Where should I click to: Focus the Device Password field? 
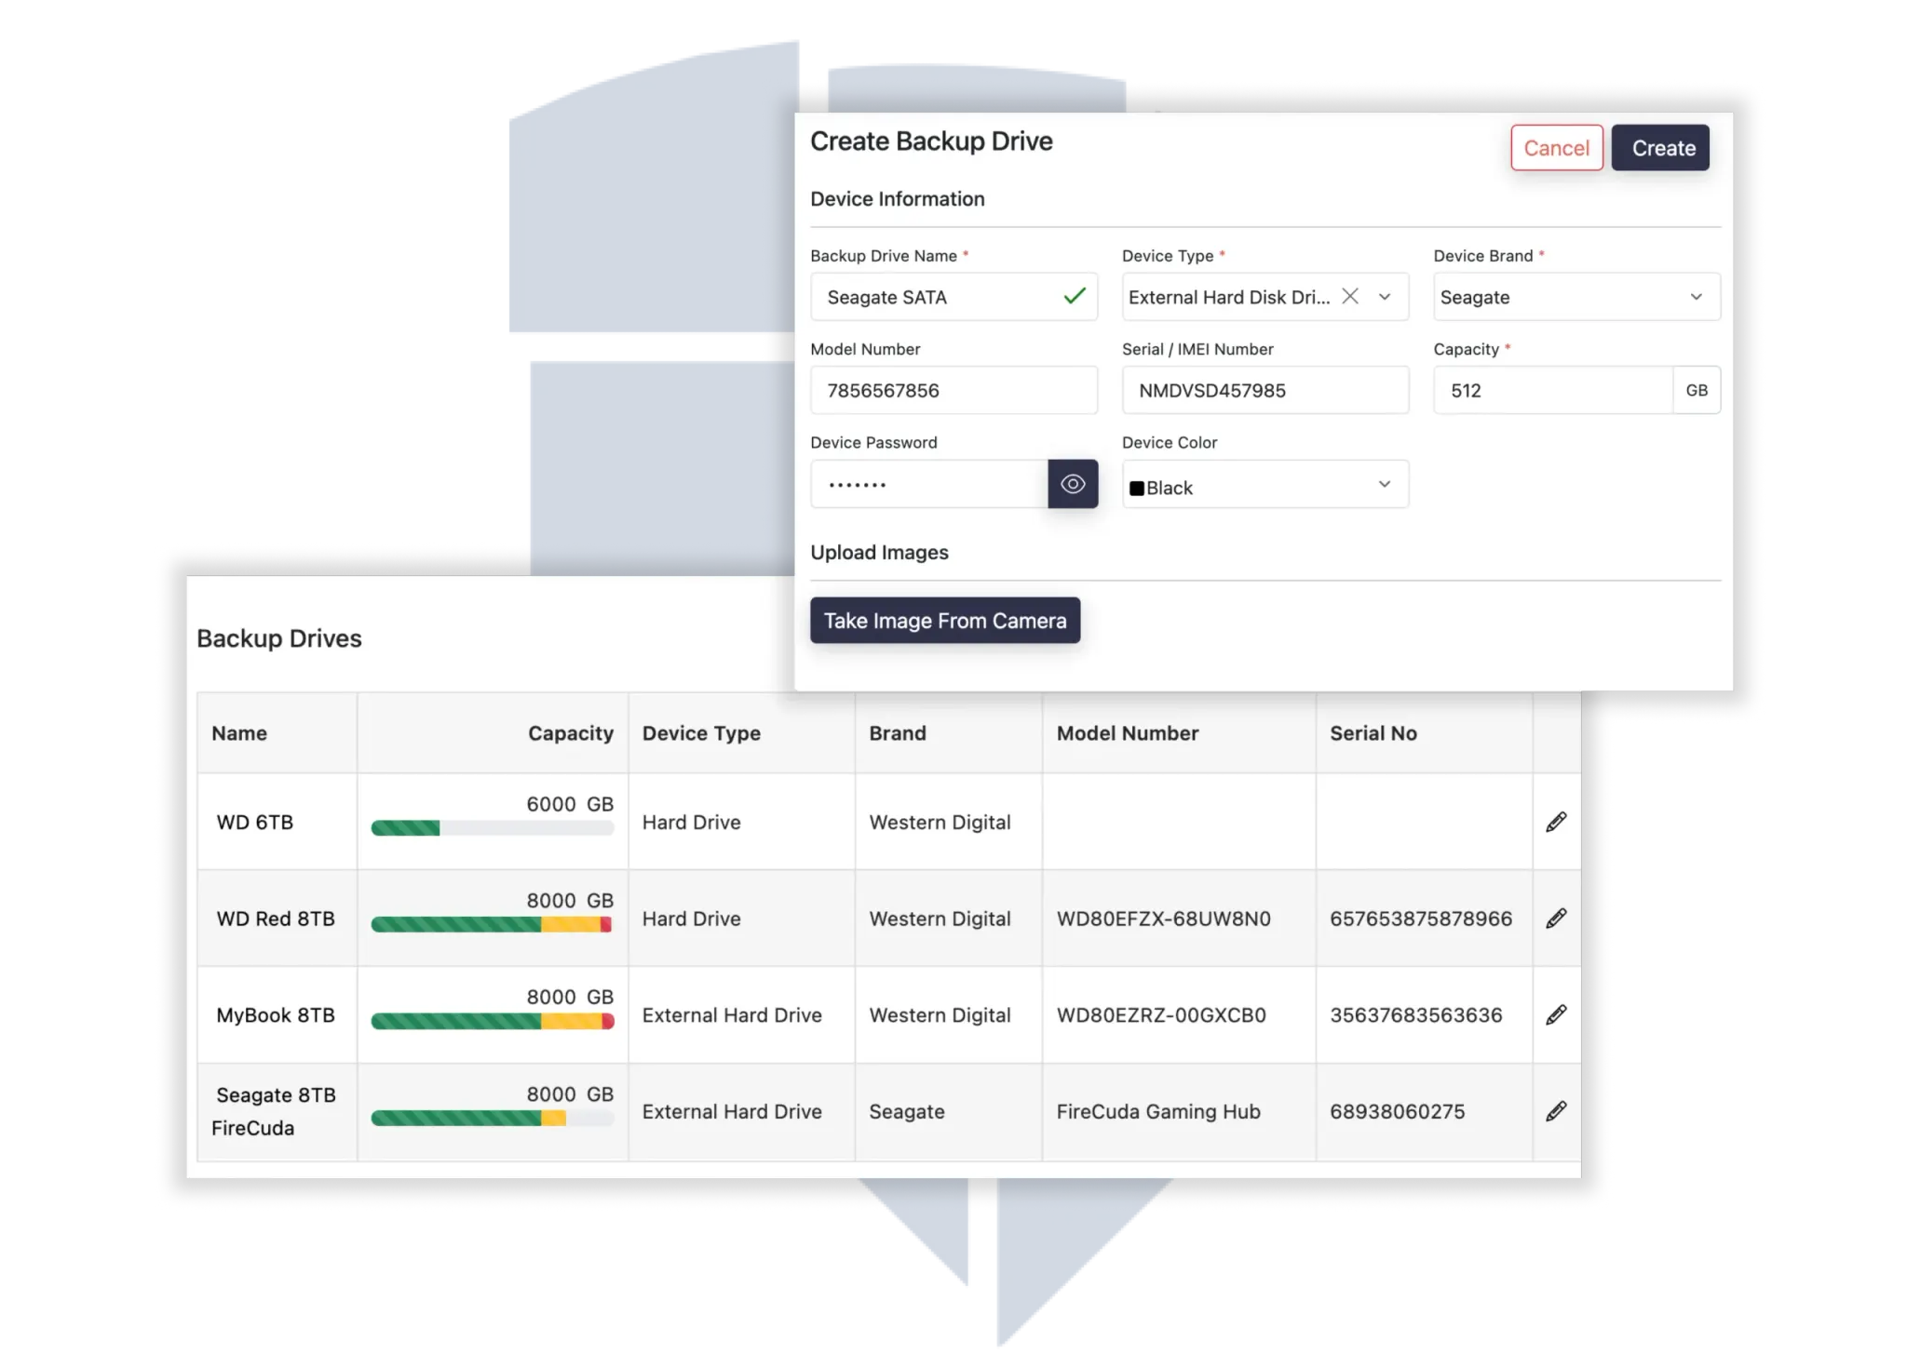[929, 484]
